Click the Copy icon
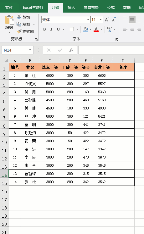Image resolution: width=144 pixels, height=234 pixels. tap(19, 24)
